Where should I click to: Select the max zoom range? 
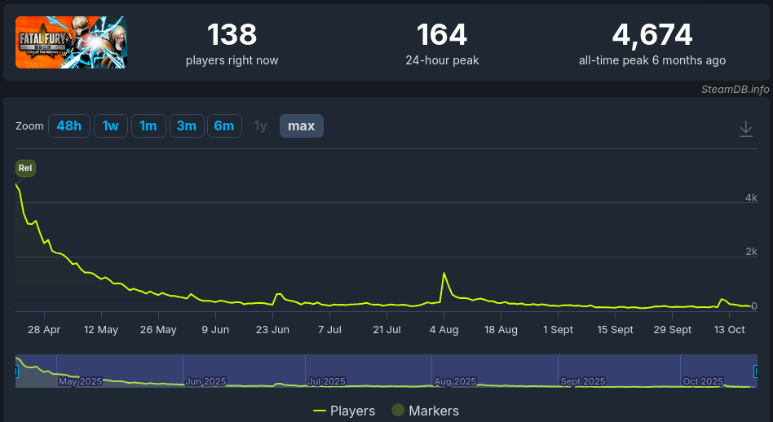pos(301,125)
